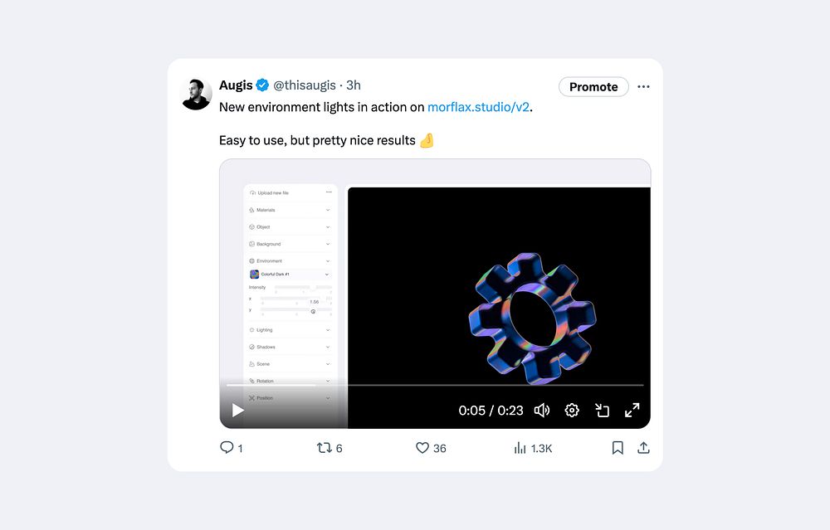Repost the tweet with retweet icon
830x530 pixels.
pyautogui.click(x=324, y=448)
